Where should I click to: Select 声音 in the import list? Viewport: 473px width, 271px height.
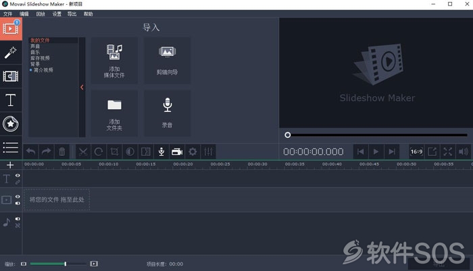pos(35,46)
